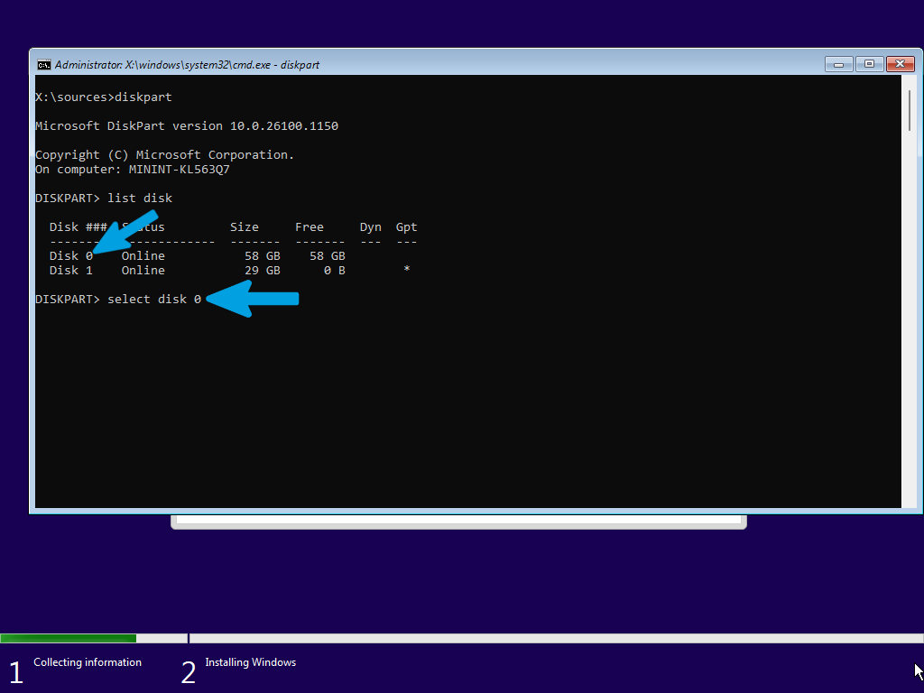The height and width of the screenshot is (693, 924).
Task: Click the '0 B' free value of Disk 1
Action: 335,271
